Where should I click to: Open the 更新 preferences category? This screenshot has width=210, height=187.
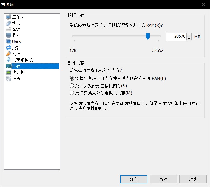16,48
